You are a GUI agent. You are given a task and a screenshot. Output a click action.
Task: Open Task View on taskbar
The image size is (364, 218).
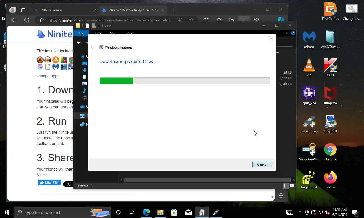tap(132, 212)
